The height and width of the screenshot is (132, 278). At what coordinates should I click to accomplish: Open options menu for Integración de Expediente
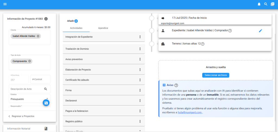coord(140,37)
